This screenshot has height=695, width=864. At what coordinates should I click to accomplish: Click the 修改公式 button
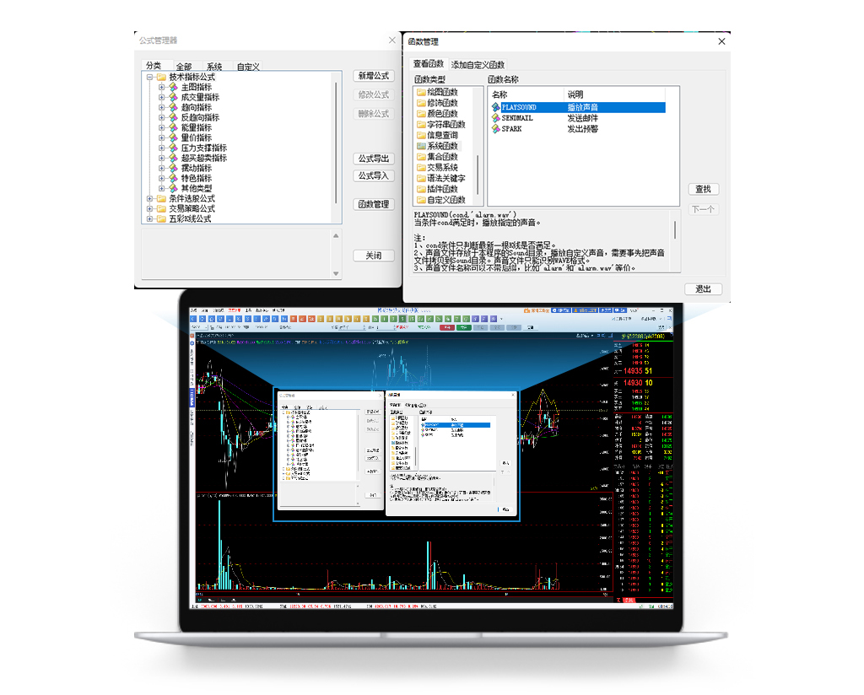click(x=374, y=94)
